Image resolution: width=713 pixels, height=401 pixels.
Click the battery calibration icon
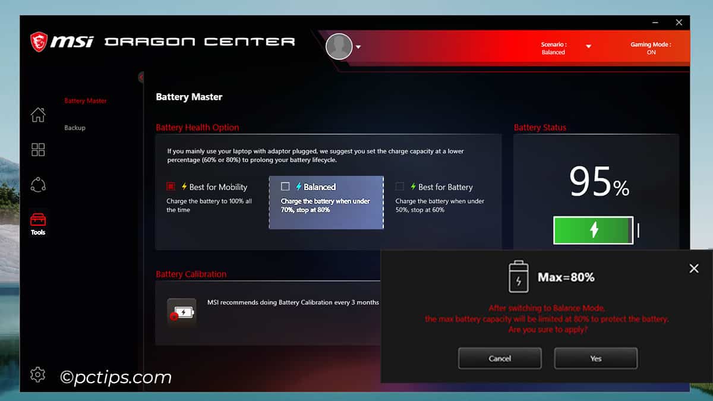[x=181, y=311]
